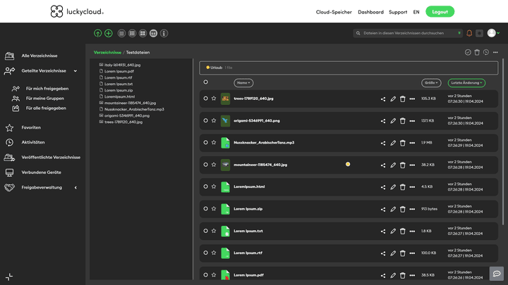Image resolution: width=508 pixels, height=285 pixels.
Task: Switch to small grid view icon
Action: (x=132, y=33)
